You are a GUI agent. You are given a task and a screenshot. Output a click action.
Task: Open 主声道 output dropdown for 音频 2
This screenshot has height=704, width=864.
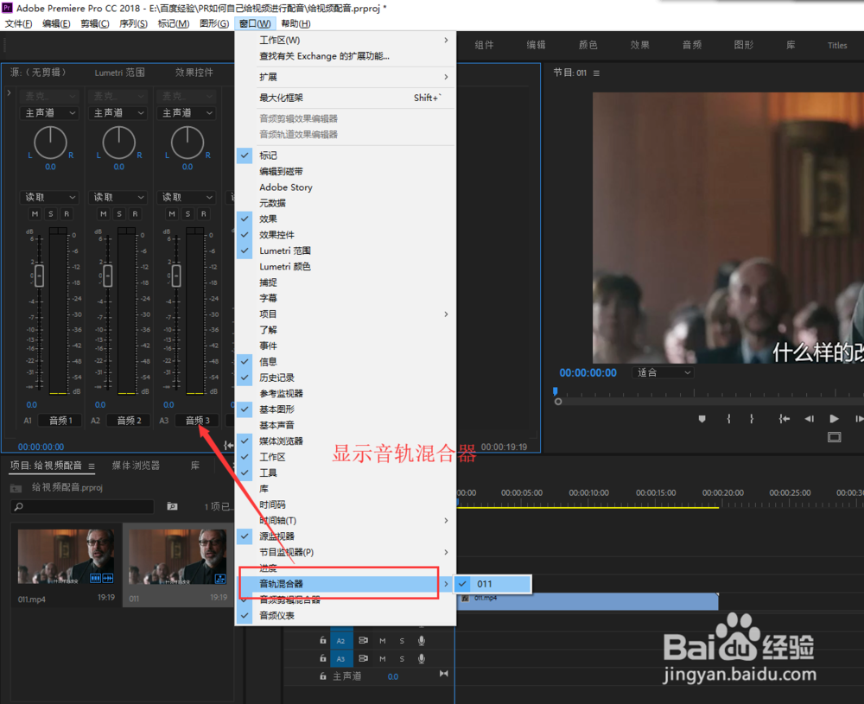click(118, 113)
